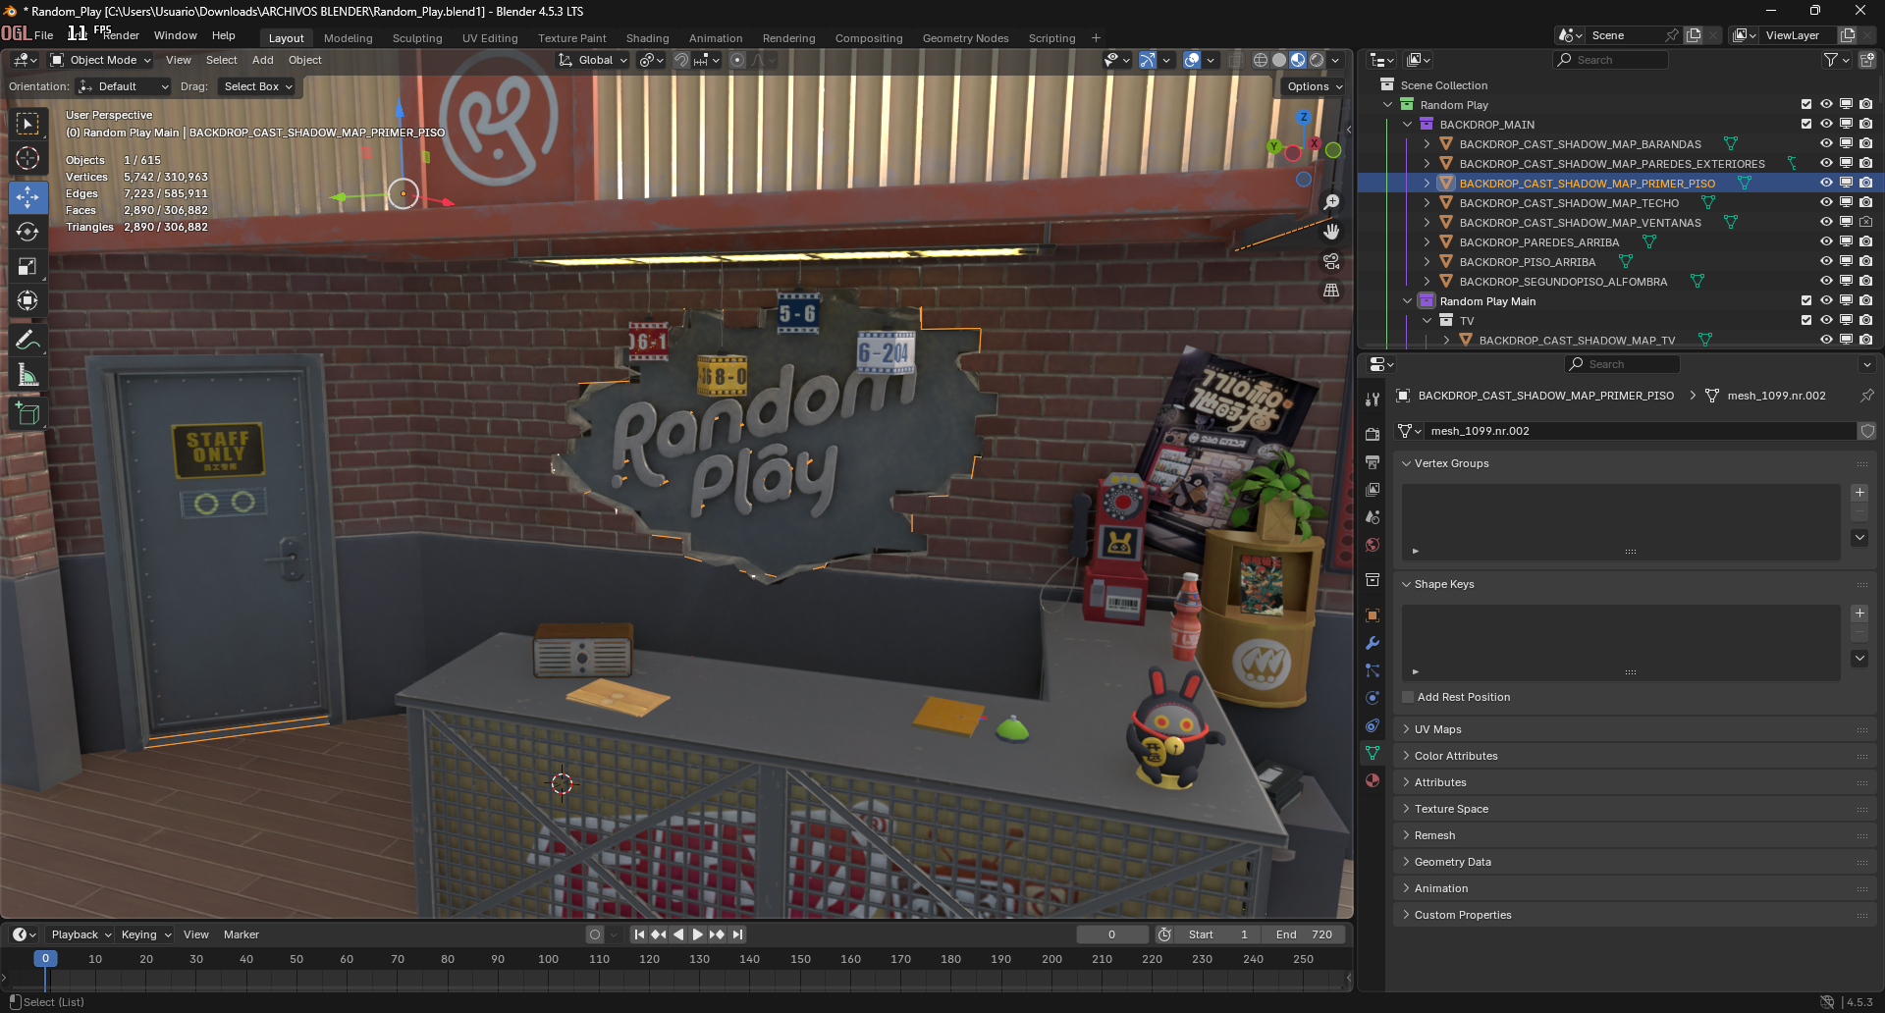Select the Rotate tool in the viewport toolbar

pos(27,232)
